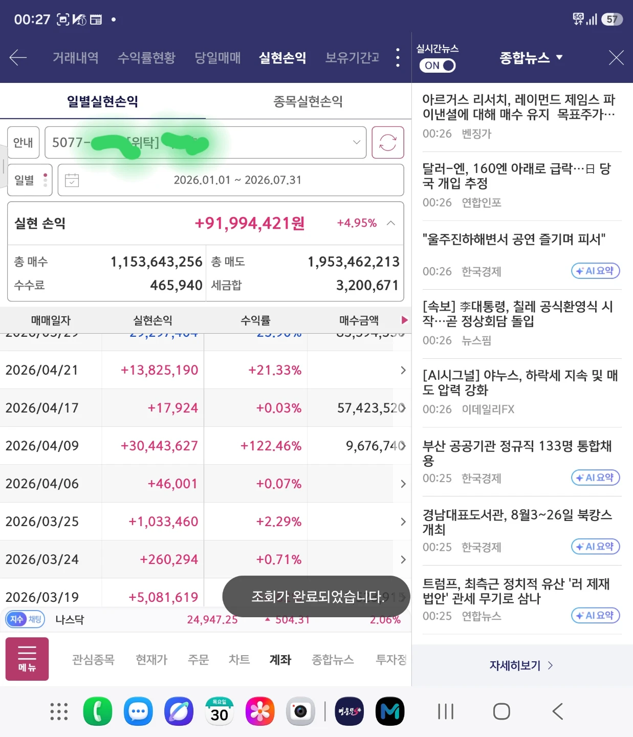Open the red hamburger 메뉴 button
This screenshot has height=737, width=633.
tap(27, 659)
